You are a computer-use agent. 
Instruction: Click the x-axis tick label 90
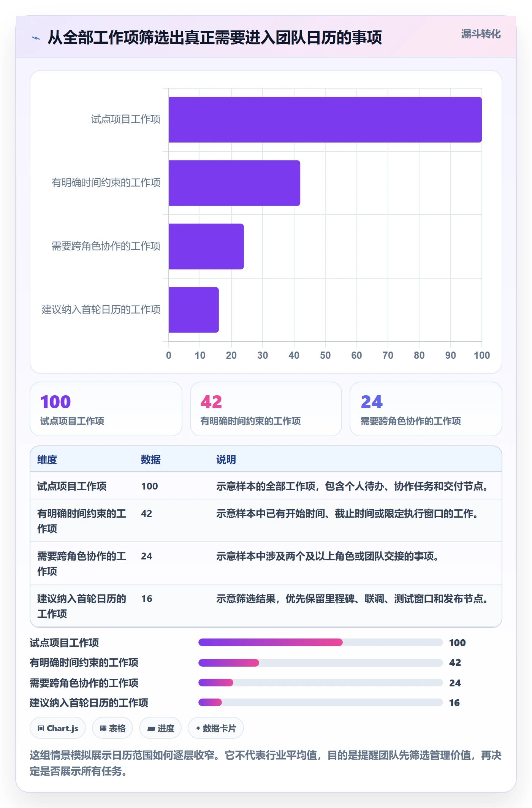tap(451, 355)
